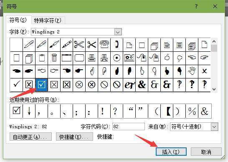
Task: Open the 字体 font dropdown arrow
Action: pyautogui.click(x=118, y=32)
